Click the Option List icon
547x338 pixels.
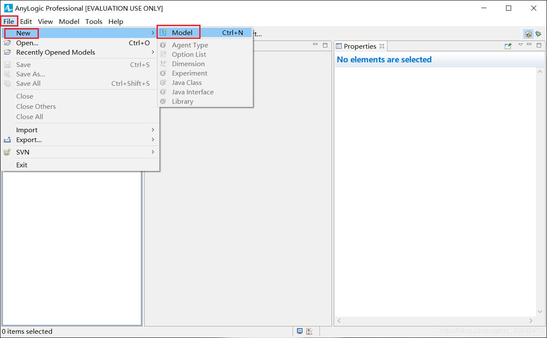163,54
